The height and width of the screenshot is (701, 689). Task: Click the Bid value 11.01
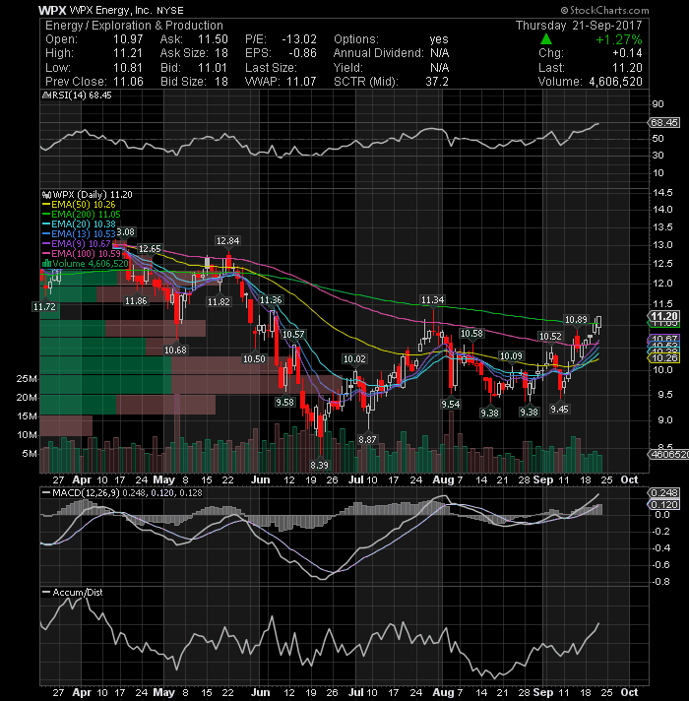coord(214,68)
